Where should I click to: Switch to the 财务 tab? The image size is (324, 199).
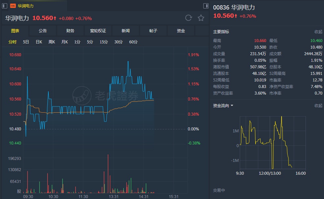pyautogui.click(x=70, y=31)
